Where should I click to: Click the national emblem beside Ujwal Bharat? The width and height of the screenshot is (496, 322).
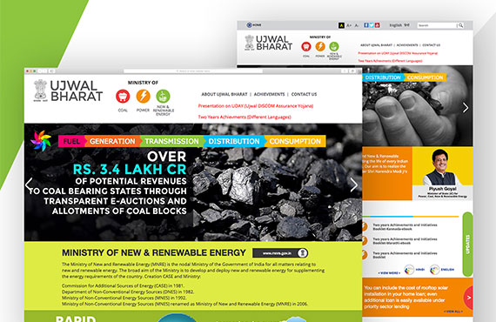click(41, 91)
